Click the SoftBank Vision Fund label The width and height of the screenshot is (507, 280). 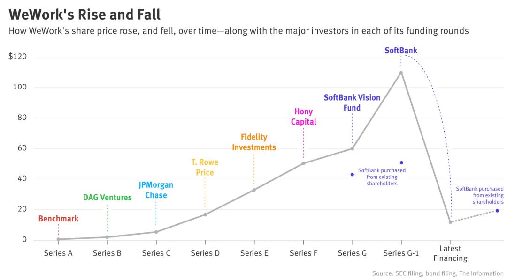(352, 103)
